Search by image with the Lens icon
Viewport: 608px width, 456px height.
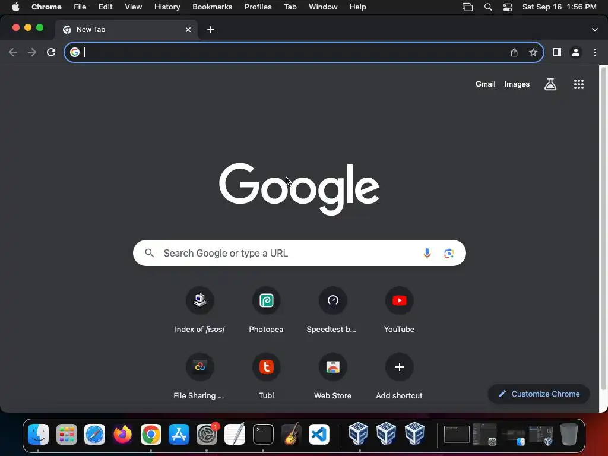coord(449,253)
